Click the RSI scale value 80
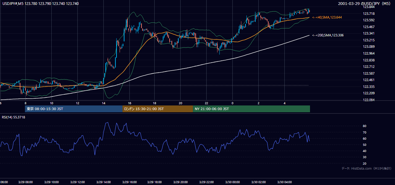Image resolution: width=395 pixels, height=185 pixels. coord(365,126)
